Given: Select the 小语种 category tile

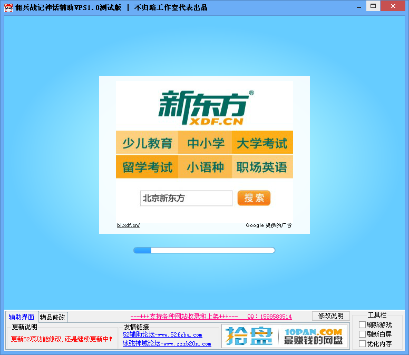Looking at the screenshot, I should click(205, 167).
